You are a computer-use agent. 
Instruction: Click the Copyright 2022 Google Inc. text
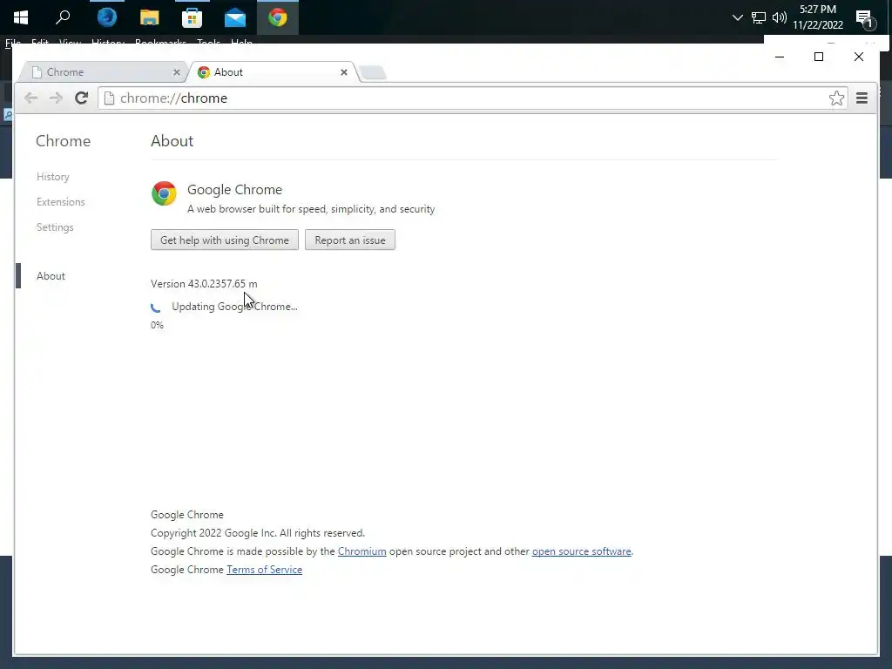(x=258, y=533)
